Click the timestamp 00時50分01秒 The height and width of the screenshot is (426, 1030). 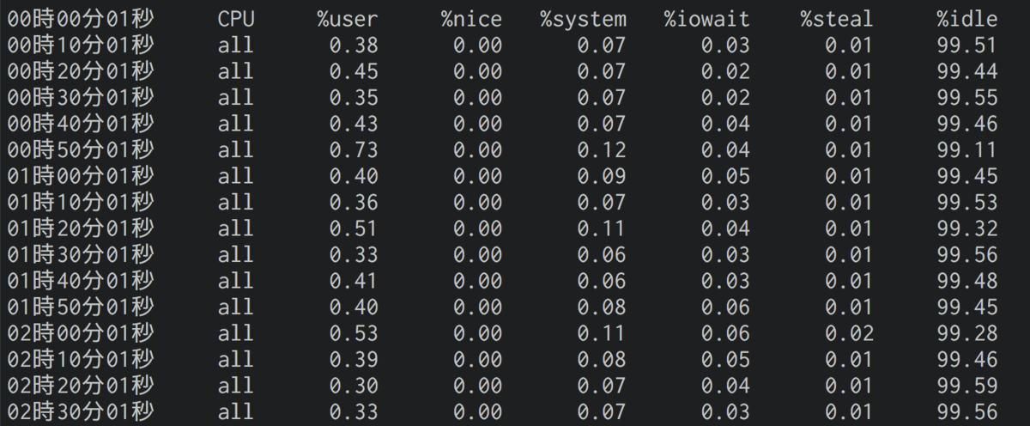click(81, 150)
